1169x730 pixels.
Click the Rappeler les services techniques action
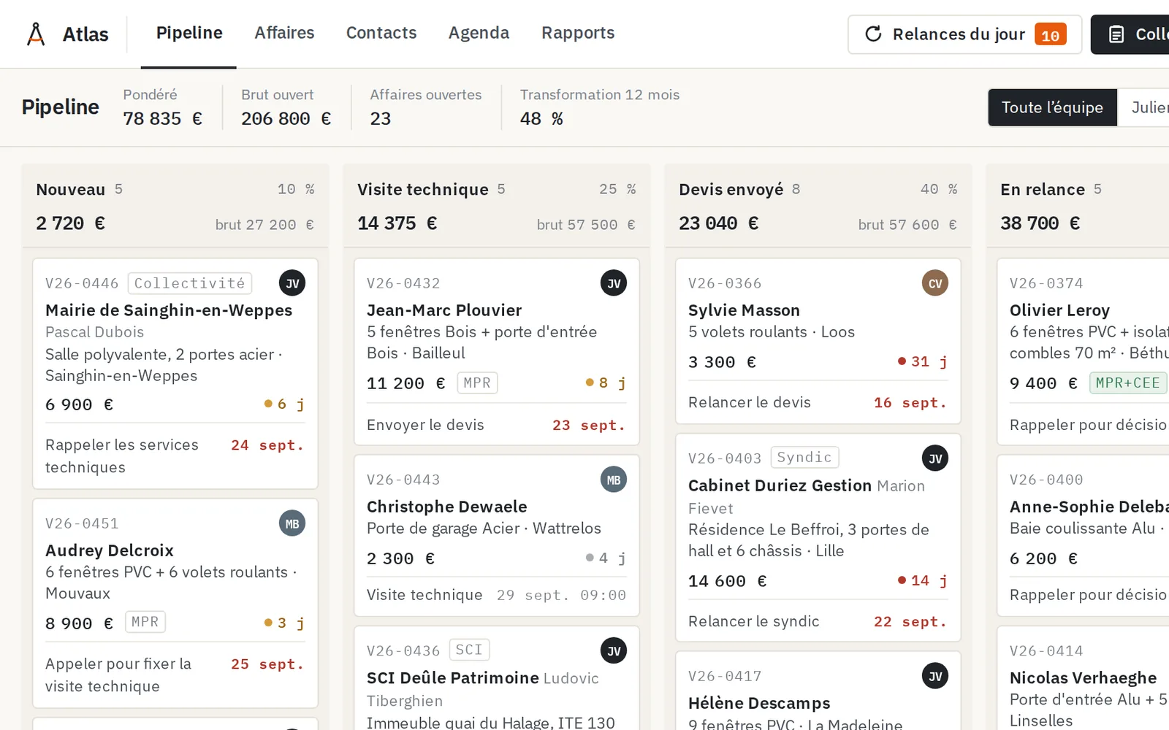(122, 456)
